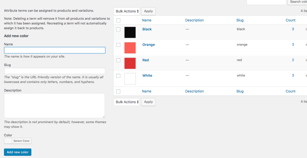Viewport: 307px width, 158px height.
Task: Toggle select-all checkbox in table header
Action: tap(118, 20)
